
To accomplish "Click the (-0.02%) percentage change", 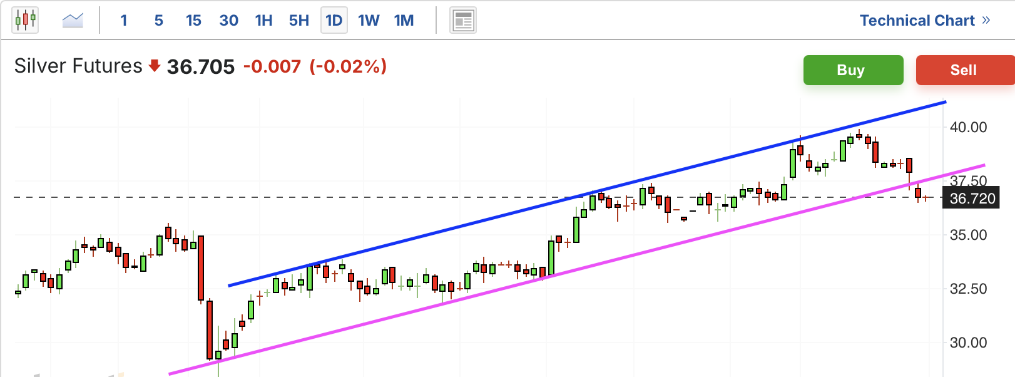I will pyautogui.click(x=348, y=66).
